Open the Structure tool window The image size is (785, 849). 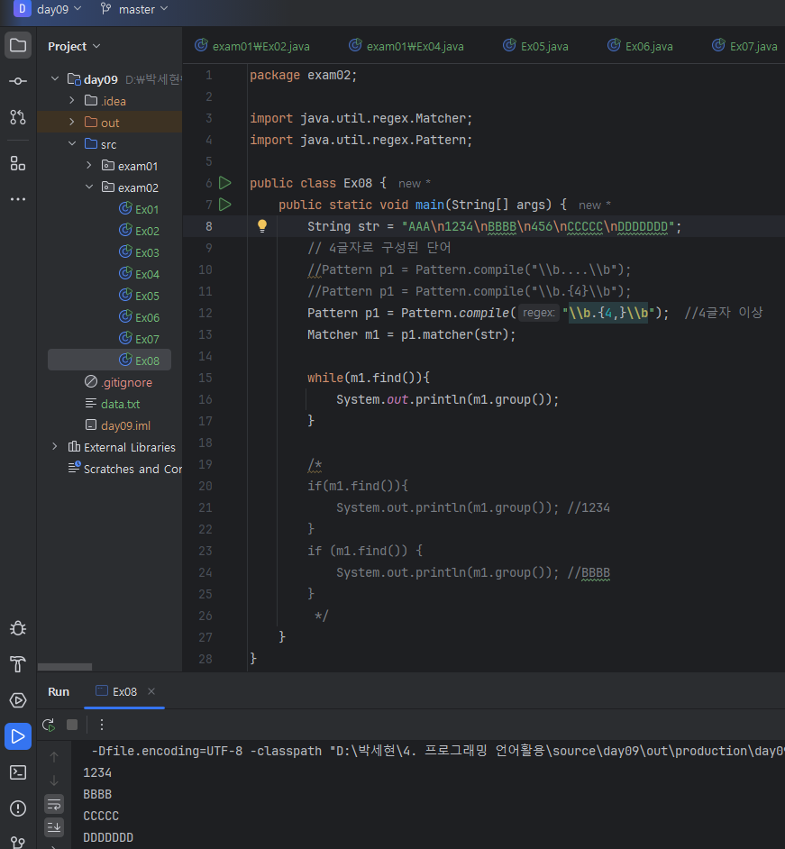pyautogui.click(x=18, y=163)
